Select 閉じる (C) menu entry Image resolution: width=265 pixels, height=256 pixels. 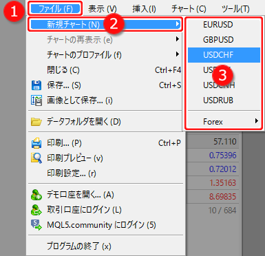(x=105, y=70)
